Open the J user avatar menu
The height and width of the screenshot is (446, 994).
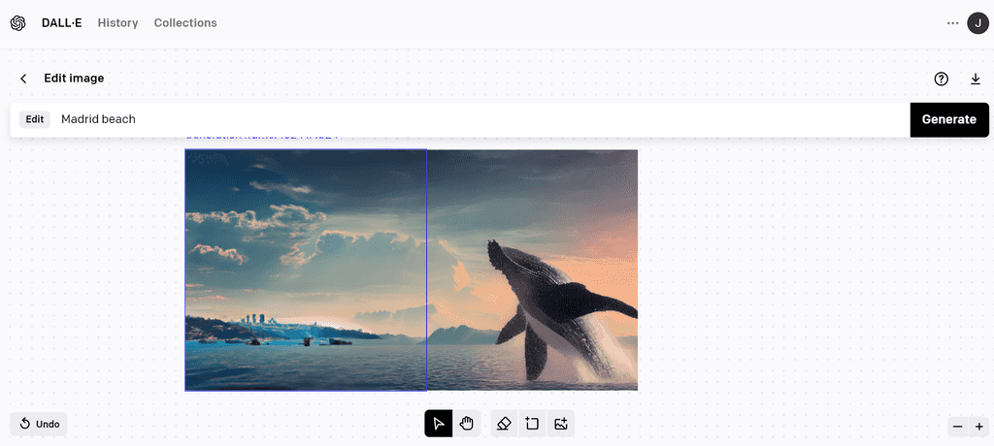point(978,23)
